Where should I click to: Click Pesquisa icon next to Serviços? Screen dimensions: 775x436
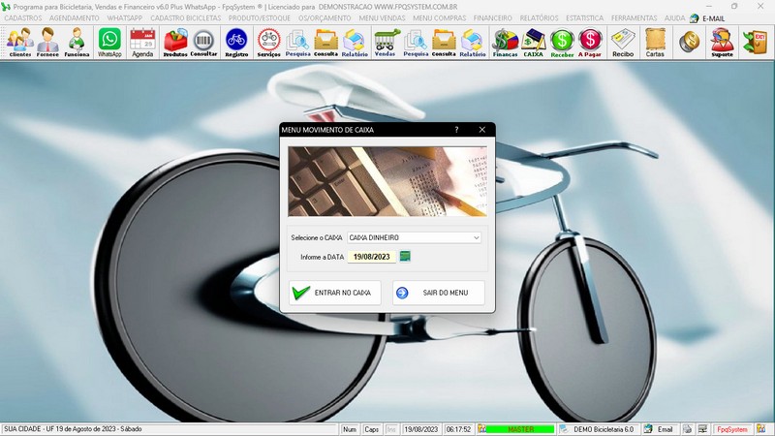(297, 42)
